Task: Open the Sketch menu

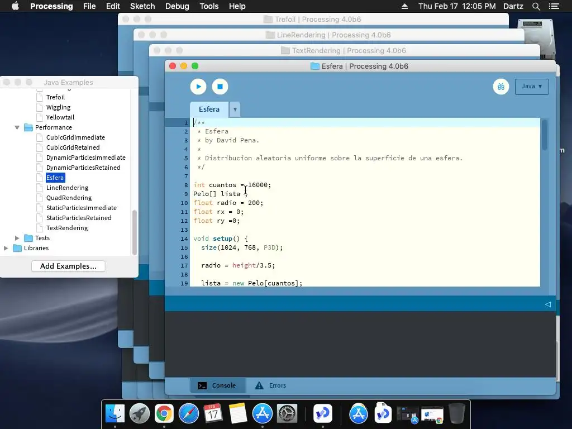Action: pyautogui.click(x=142, y=6)
